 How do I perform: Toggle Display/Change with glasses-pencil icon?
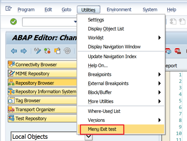37,51
